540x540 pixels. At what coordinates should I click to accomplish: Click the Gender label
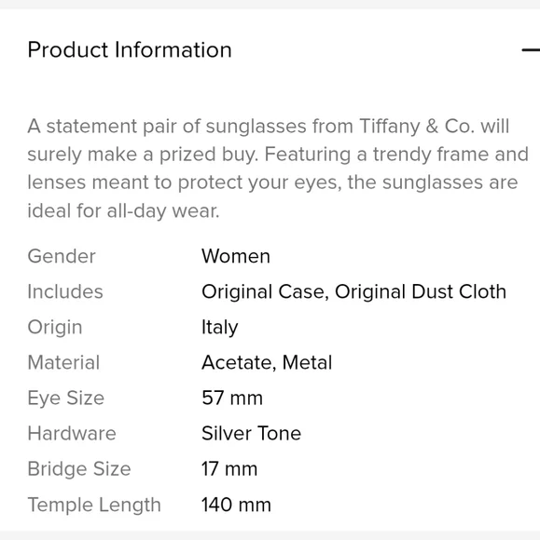point(62,256)
